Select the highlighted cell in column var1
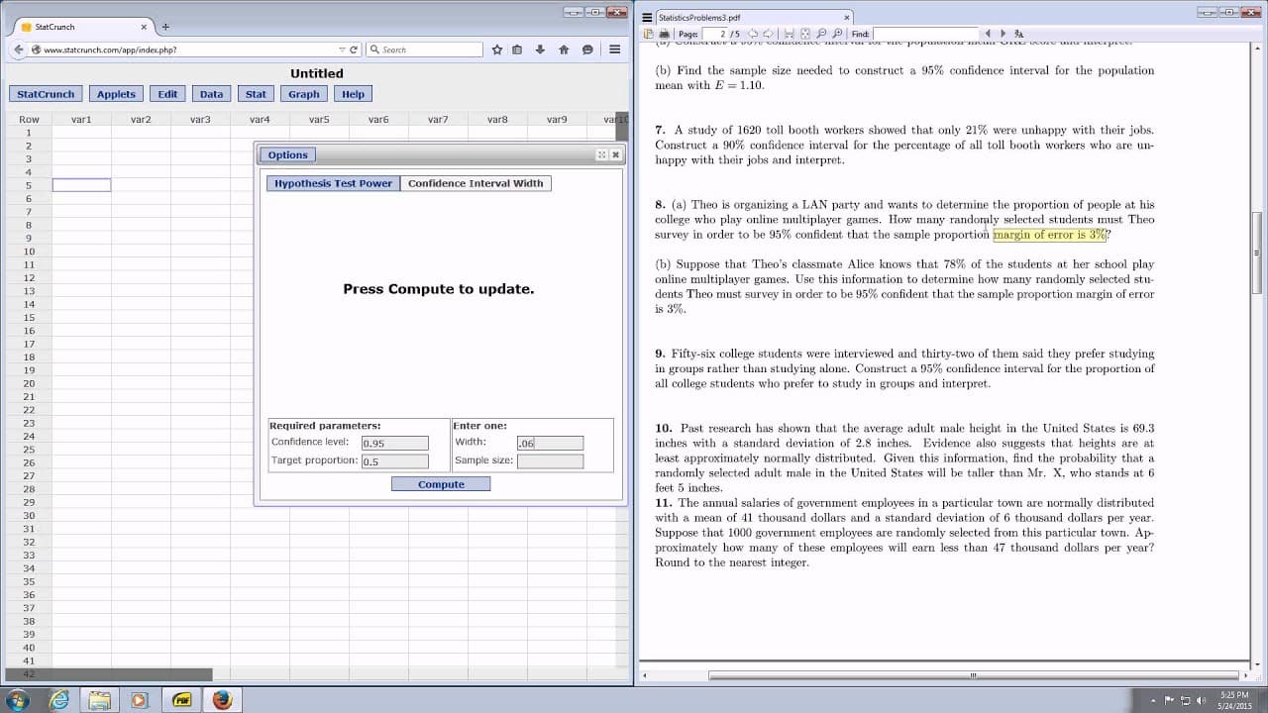This screenshot has height=713, width=1268. (x=81, y=185)
